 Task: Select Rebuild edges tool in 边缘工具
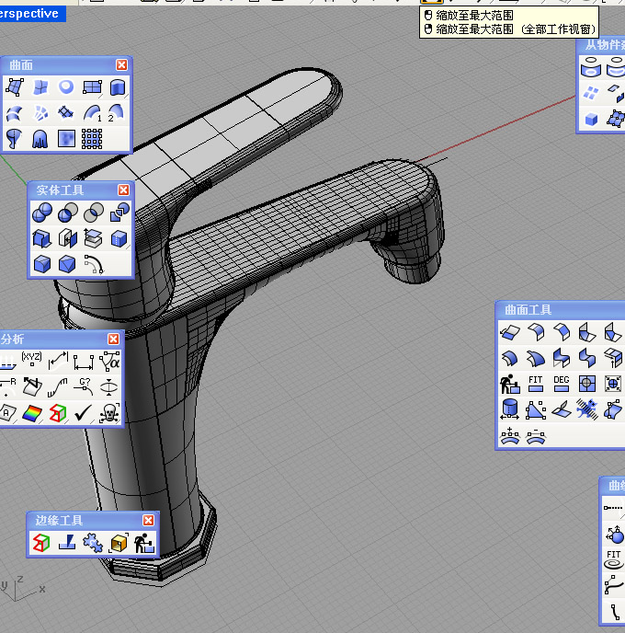point(144,543)
